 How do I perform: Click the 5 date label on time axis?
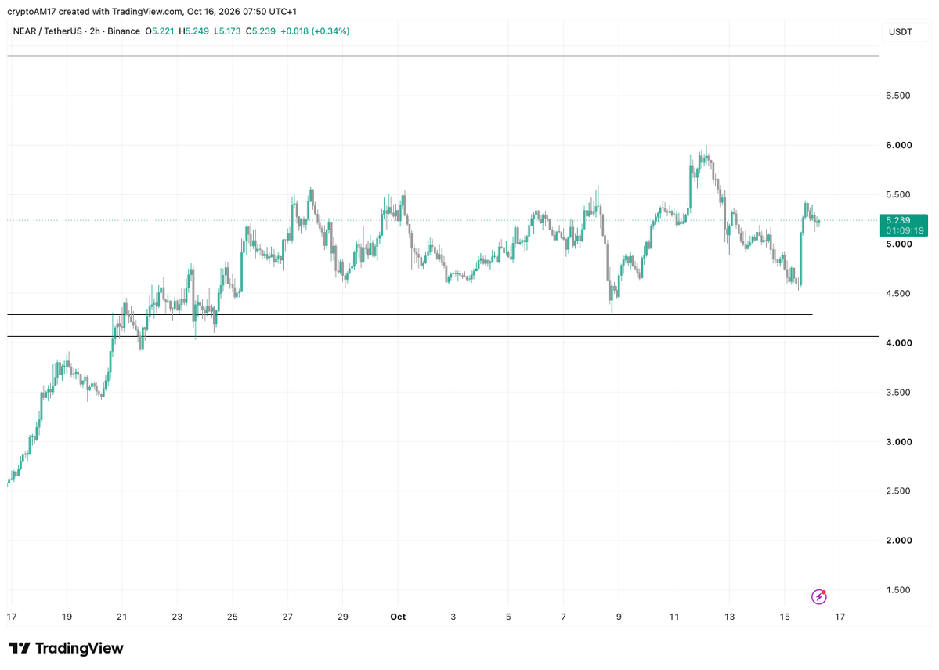pos(508,617)
